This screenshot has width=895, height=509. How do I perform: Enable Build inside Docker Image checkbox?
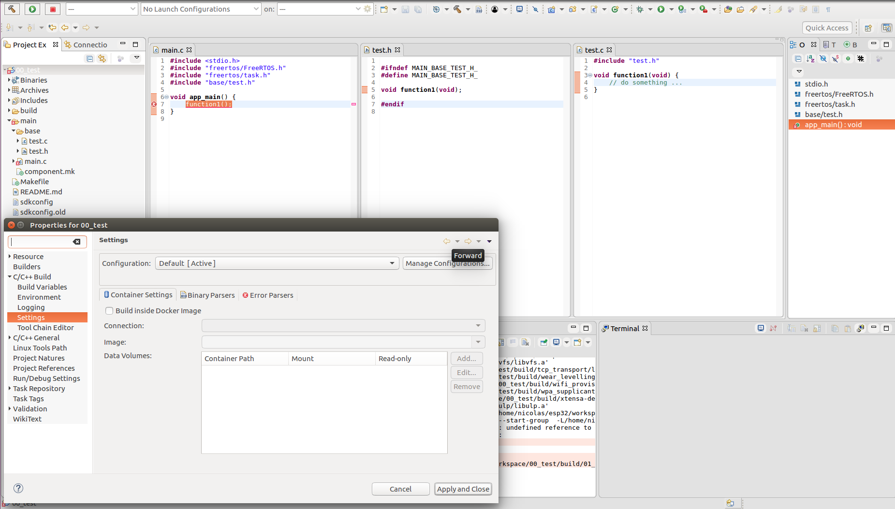109,311
